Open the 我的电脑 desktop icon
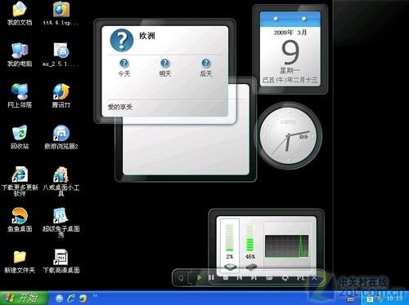The height and width of the screenshot is (305, 409). tap(20, 55)
